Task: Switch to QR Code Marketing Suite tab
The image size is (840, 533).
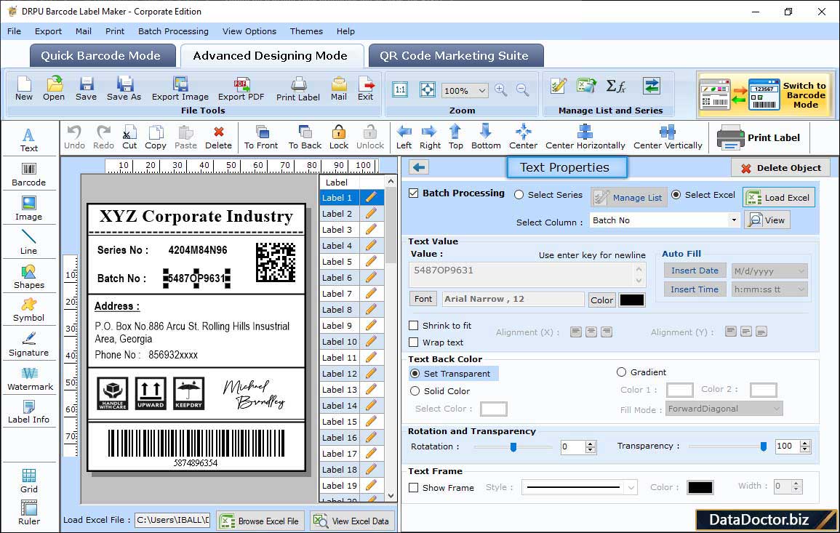Action: pyautogui.click(x=456, y=56)
